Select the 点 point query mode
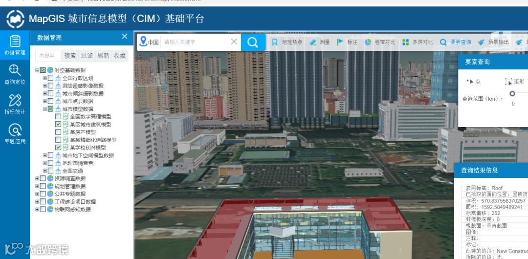 click(x=473, y=82)
